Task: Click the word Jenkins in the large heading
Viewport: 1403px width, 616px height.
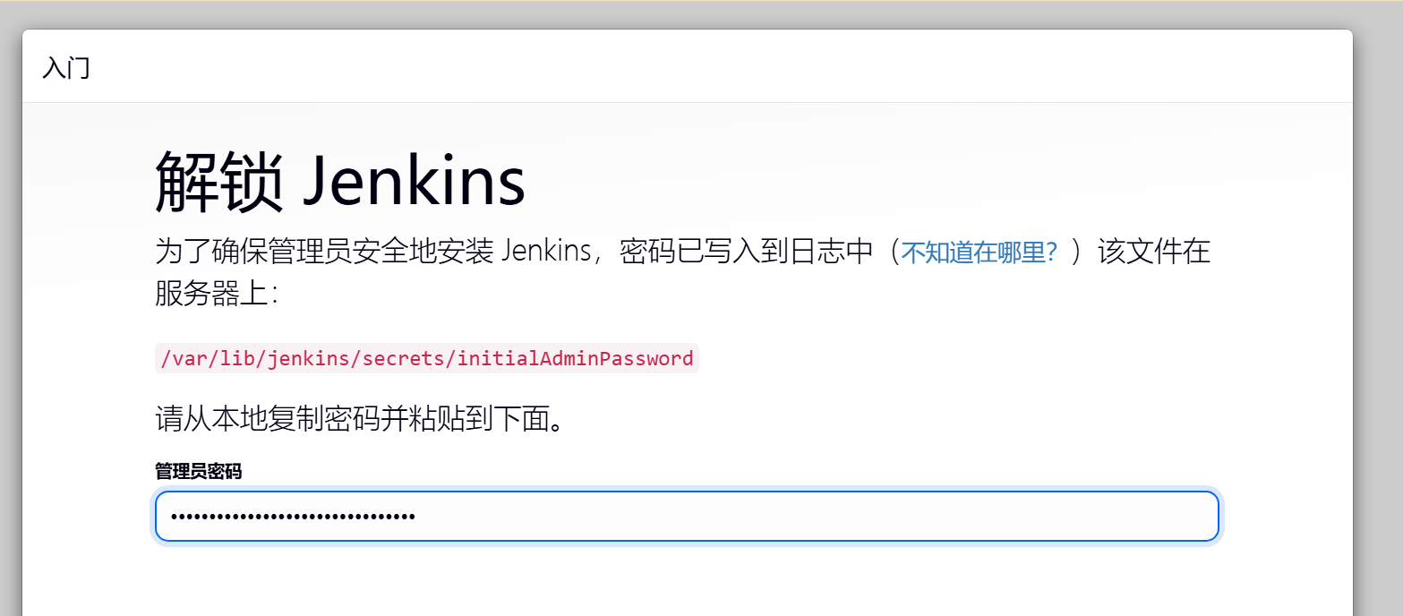Action: tap(414, 182)
